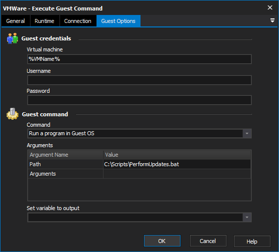This screenshot has width=279, height=252.
Task: Open the Connection tab
Action: pos(78,21)
